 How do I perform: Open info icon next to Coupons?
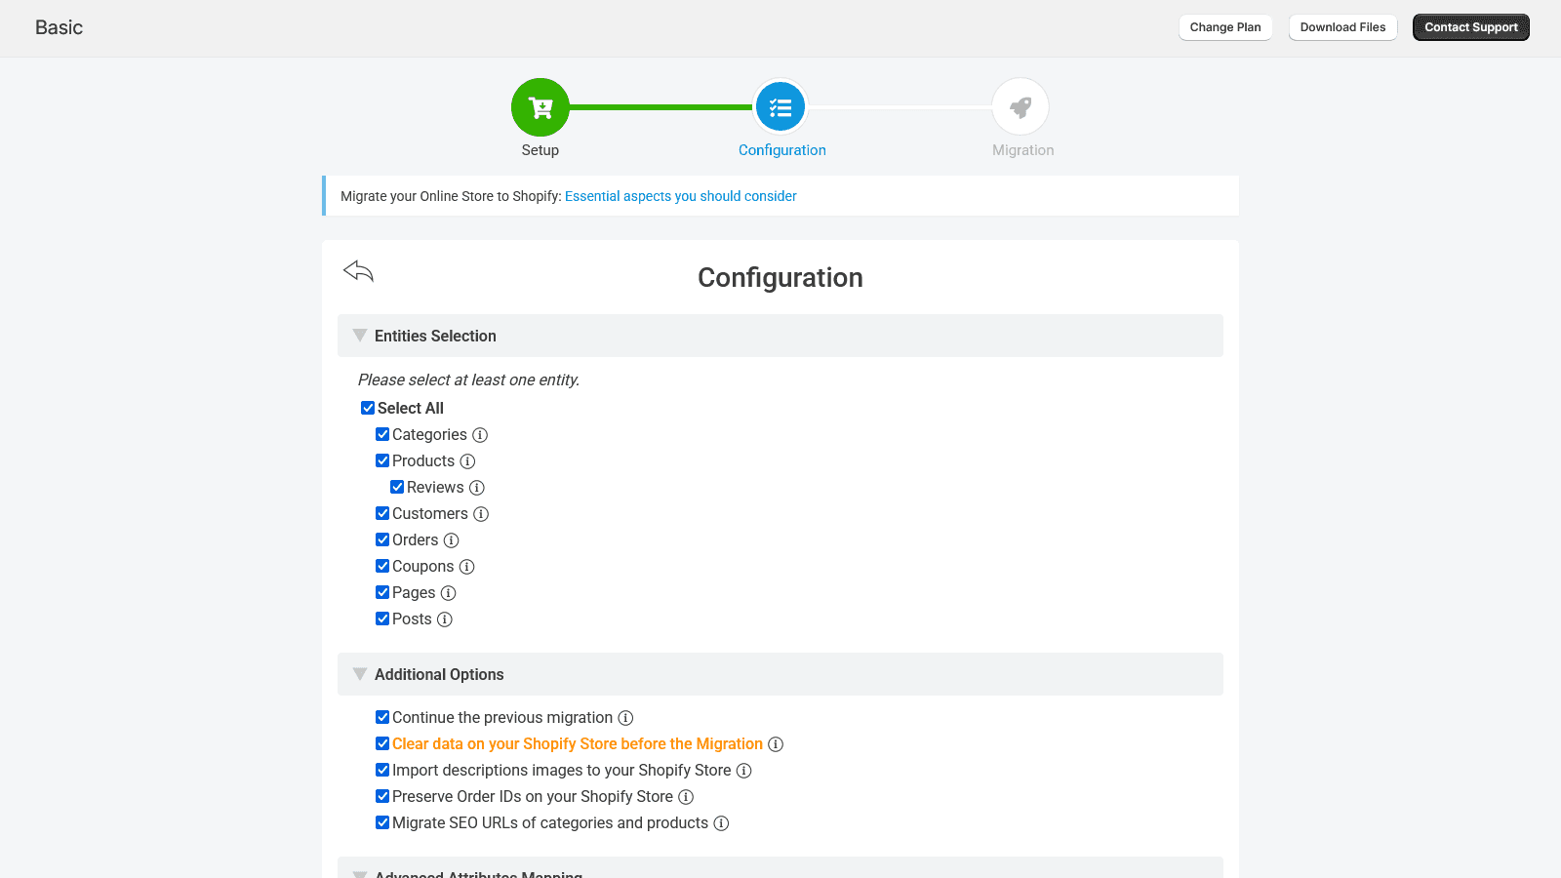click(x=467, y=567)
